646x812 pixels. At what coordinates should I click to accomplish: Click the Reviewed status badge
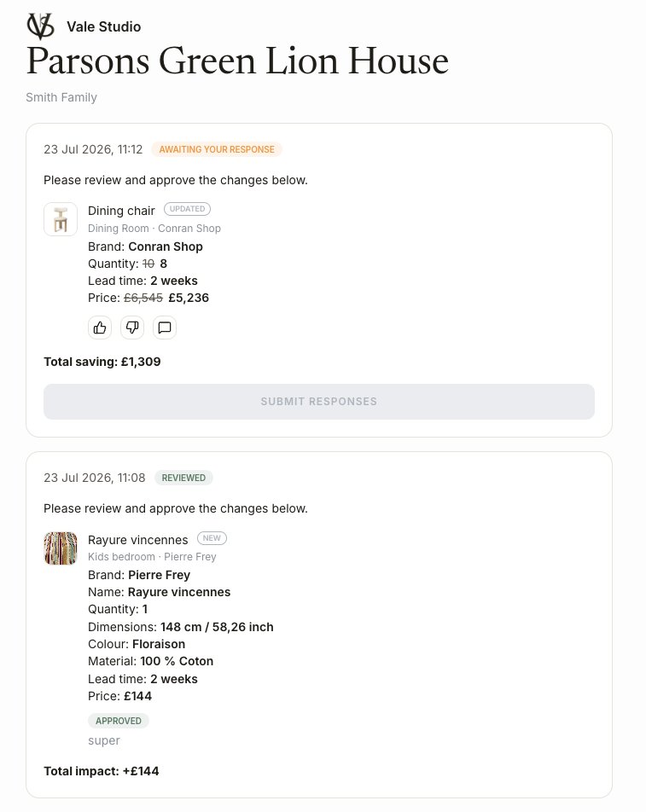coord(183,478)
